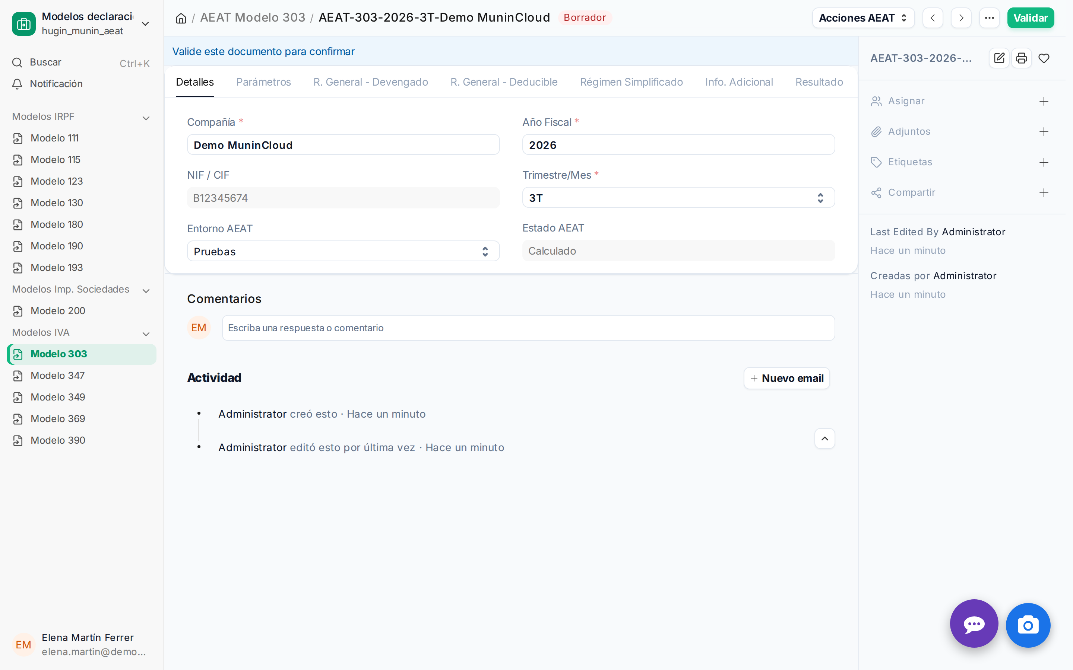Collapse the Modelos IVA section
The width and height of the screenshot is (1073, 670).
tap(82, 333)
